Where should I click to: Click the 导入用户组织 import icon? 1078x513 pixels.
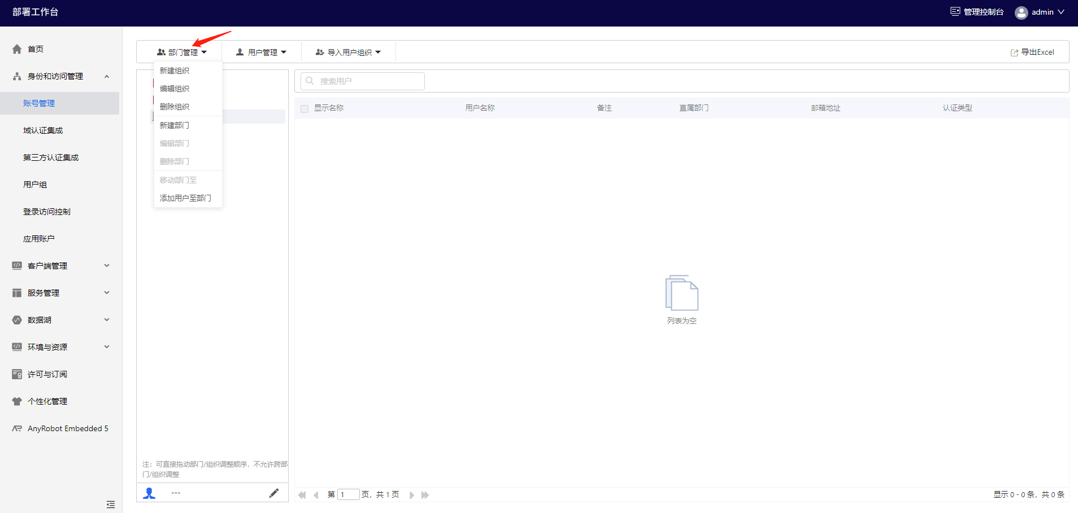coord(320,52)
